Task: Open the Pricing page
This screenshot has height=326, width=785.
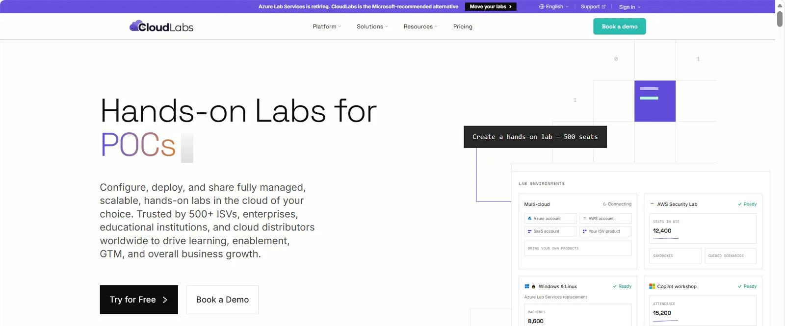Action: pos(463,26)
